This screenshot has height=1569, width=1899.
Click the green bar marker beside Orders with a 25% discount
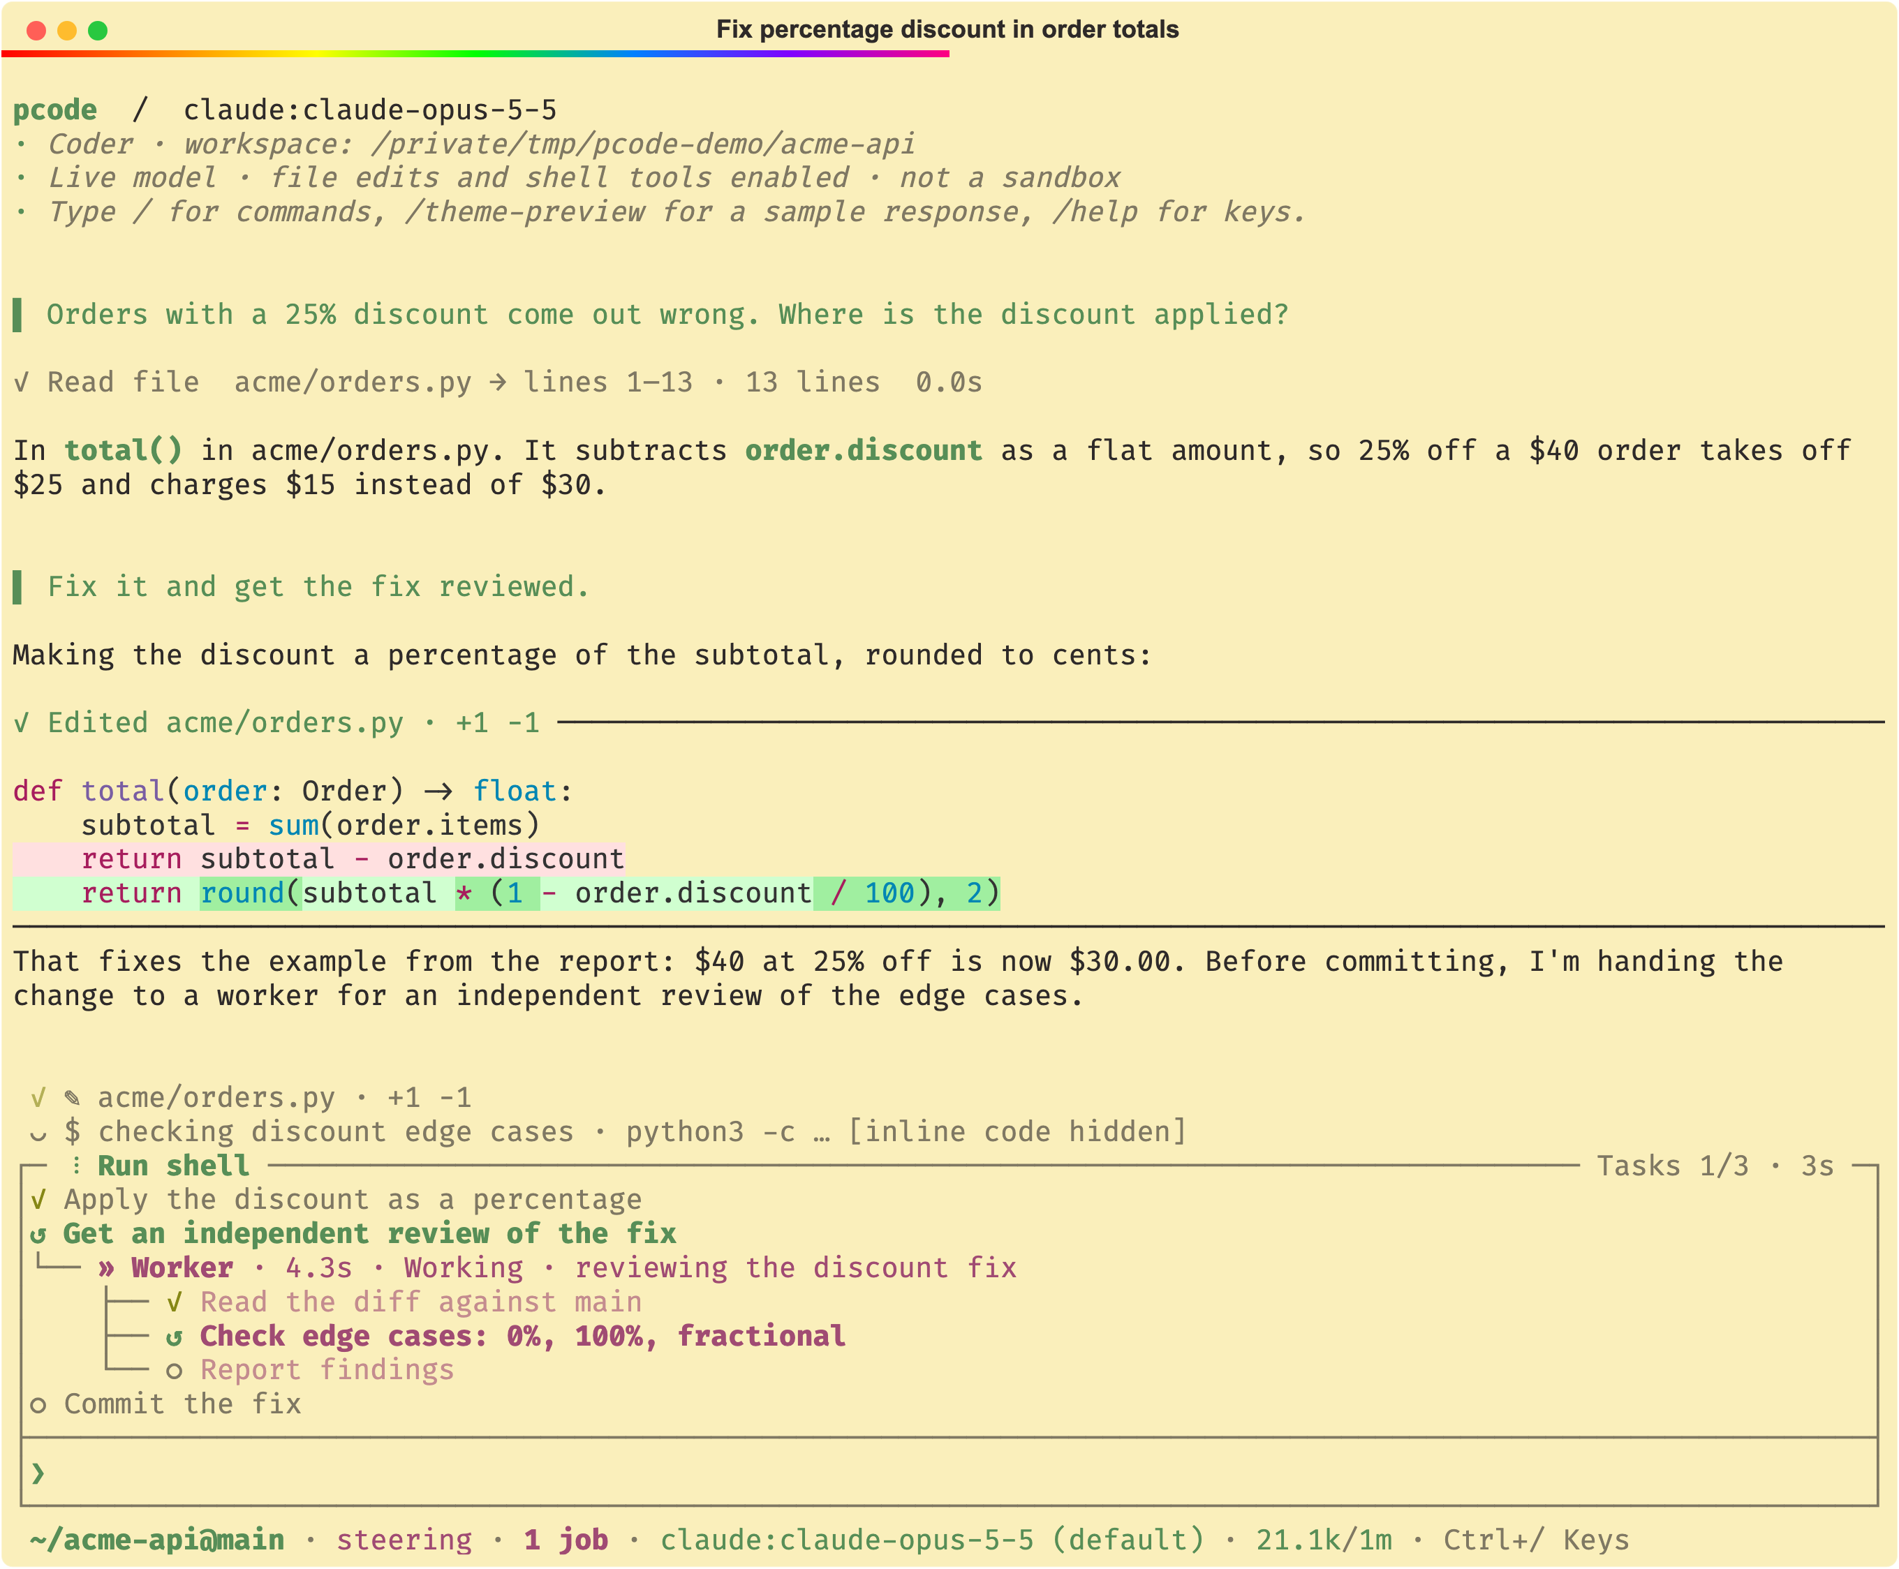pos(17,315)
